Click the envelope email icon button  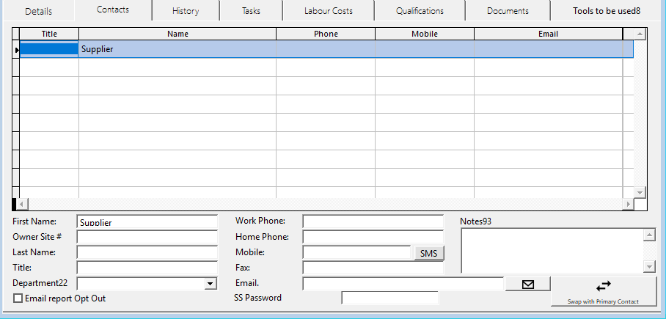pyautogui.click(x=527, y=284)
